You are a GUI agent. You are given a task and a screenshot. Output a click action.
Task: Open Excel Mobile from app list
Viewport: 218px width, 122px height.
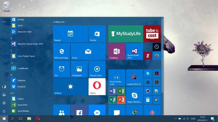pos(30,111)
